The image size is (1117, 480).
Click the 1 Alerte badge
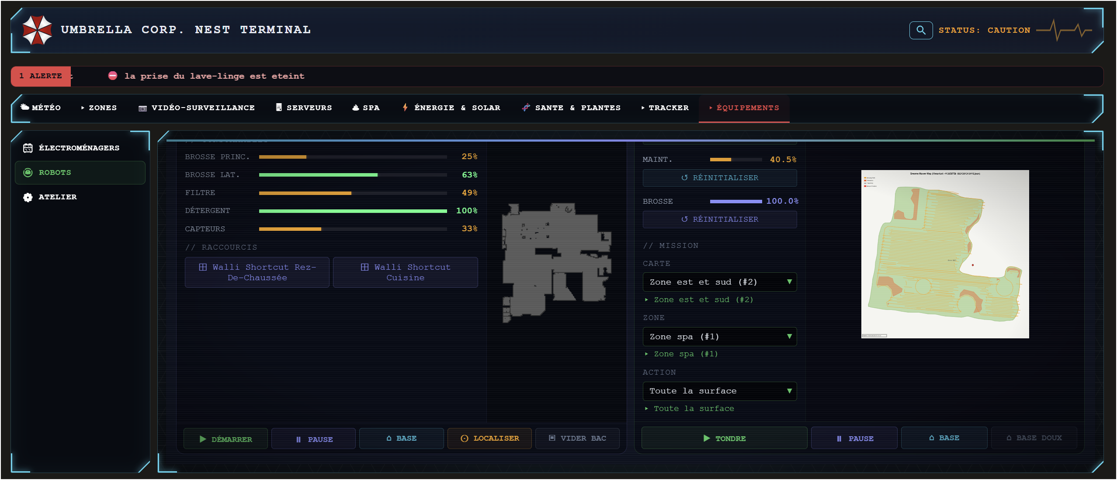point(41,76)
